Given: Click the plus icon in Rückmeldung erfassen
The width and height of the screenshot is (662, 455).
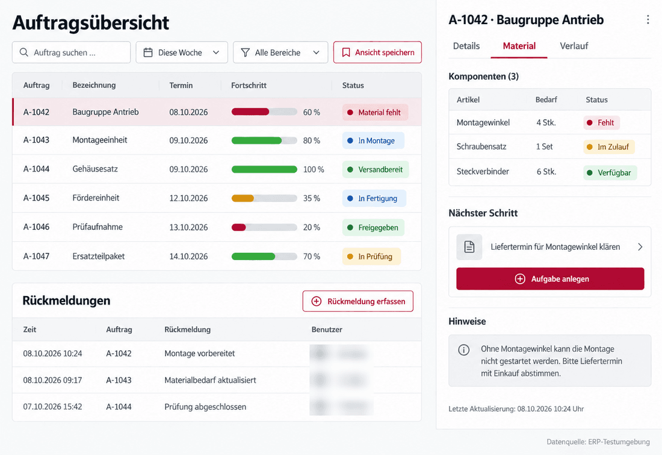Looking at the screenshot, I should [316, 302].
